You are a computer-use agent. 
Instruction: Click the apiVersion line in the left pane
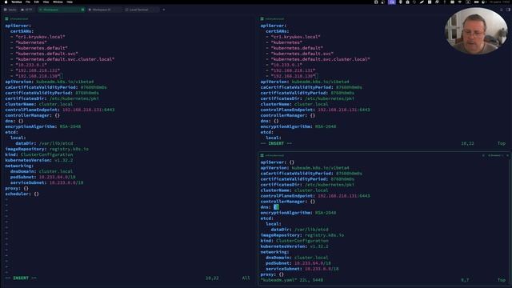50,82
